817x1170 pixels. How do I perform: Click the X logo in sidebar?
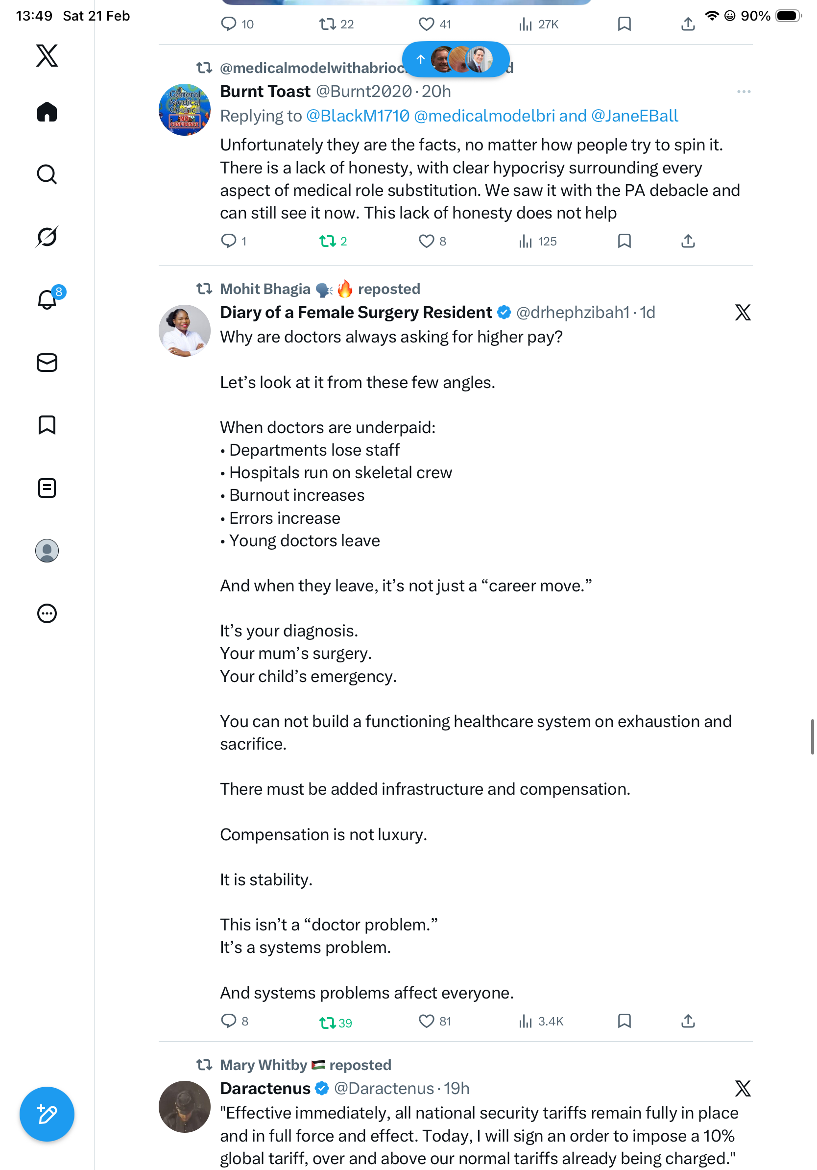(x=47, y=55)
